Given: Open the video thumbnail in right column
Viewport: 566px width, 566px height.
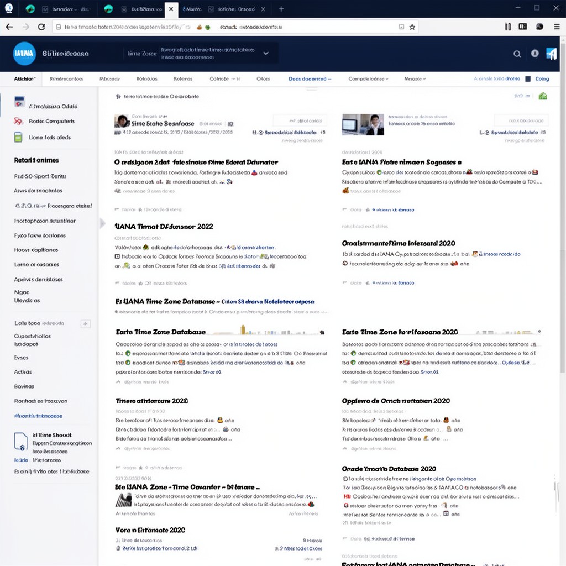Looking at the screenshot, I should click(363, 124).
